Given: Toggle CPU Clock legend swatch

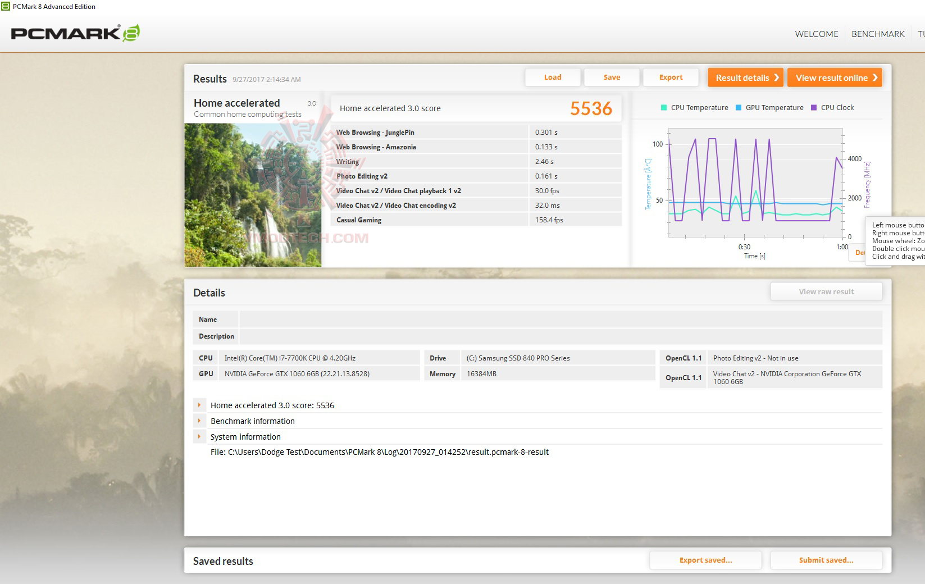Looking at the screenshot, I should (814, 108).
